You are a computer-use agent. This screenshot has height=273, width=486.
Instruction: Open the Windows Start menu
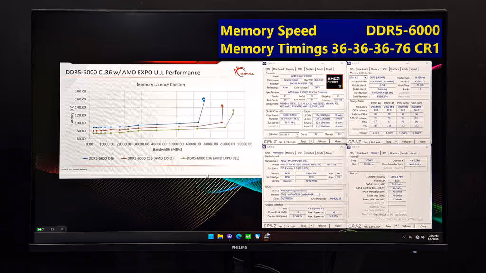[211, 237]
